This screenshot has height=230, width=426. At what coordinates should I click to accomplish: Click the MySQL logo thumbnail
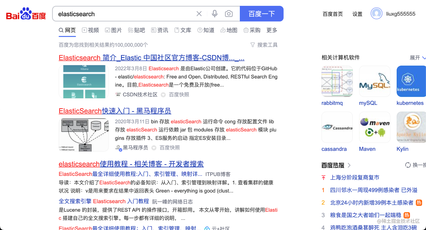375,81
